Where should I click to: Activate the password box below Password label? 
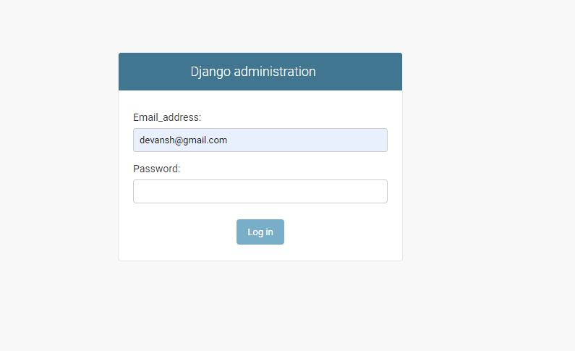point(260,192)
